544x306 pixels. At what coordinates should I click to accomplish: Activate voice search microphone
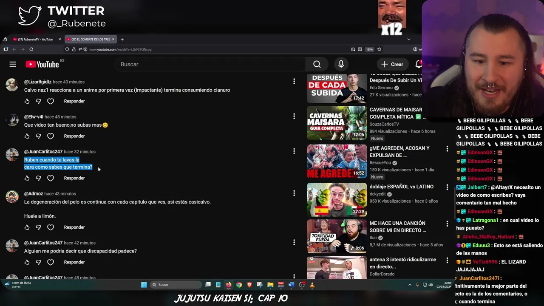341,64
